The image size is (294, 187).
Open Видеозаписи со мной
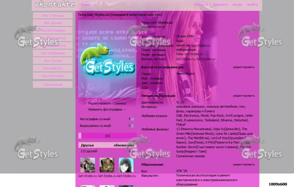click(x=95, y=126)
